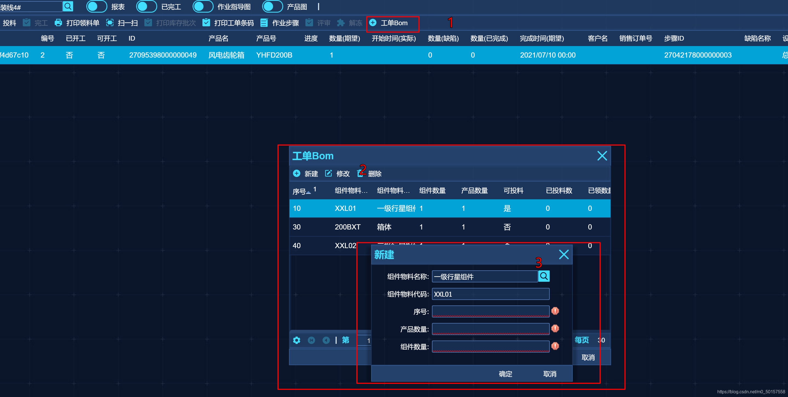Image resolution: width=788 pixels, height=397 pixels.
Task: Toggle the 产品图 switch
Action: [x=272, y=6]
